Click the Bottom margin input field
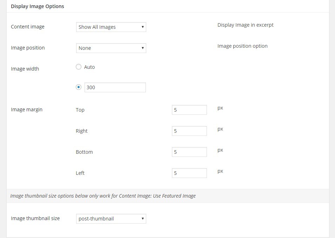This screenshot has width=335, height=238. [189, 152]
